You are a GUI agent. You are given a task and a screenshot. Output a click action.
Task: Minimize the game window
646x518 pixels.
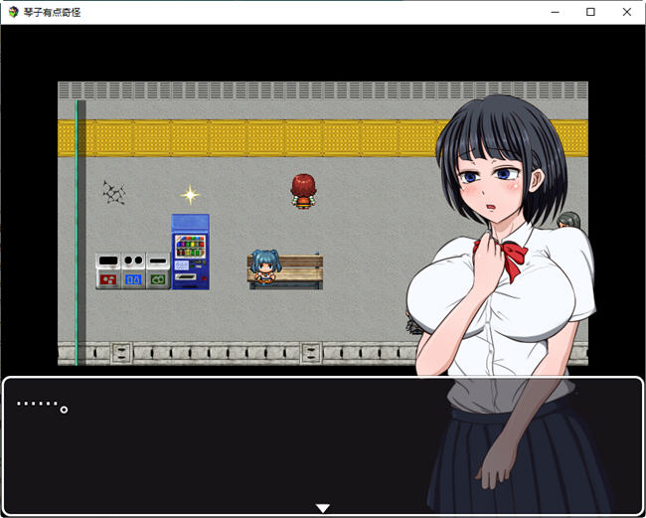[555, 12]
